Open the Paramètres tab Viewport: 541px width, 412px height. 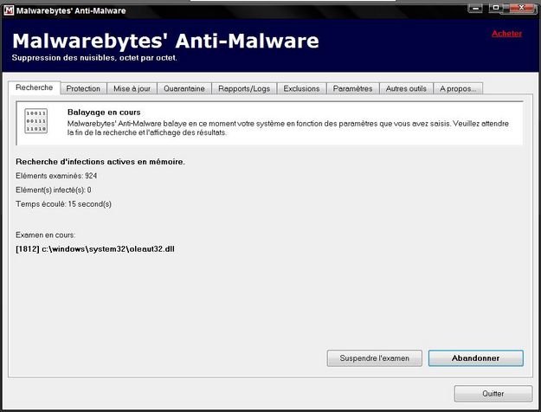point(352,88)
